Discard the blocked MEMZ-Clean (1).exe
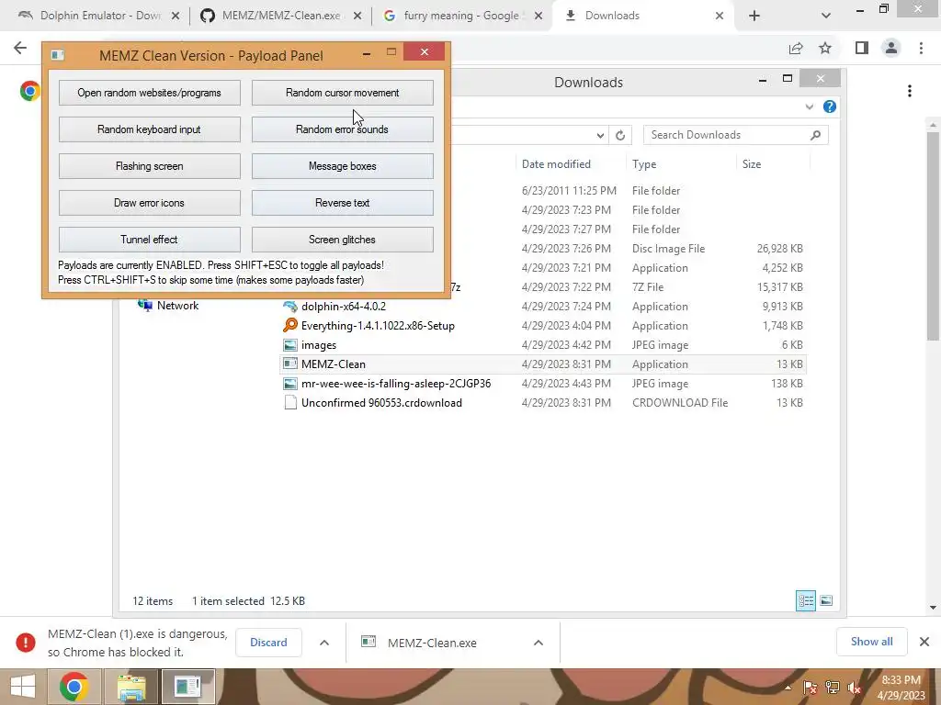 pos(268,643)
